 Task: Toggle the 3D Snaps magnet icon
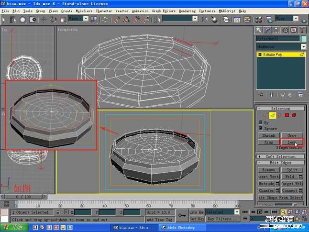(116, 20)
